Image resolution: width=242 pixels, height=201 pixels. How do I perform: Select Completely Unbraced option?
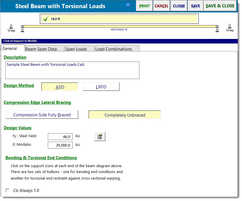(125, 115)
